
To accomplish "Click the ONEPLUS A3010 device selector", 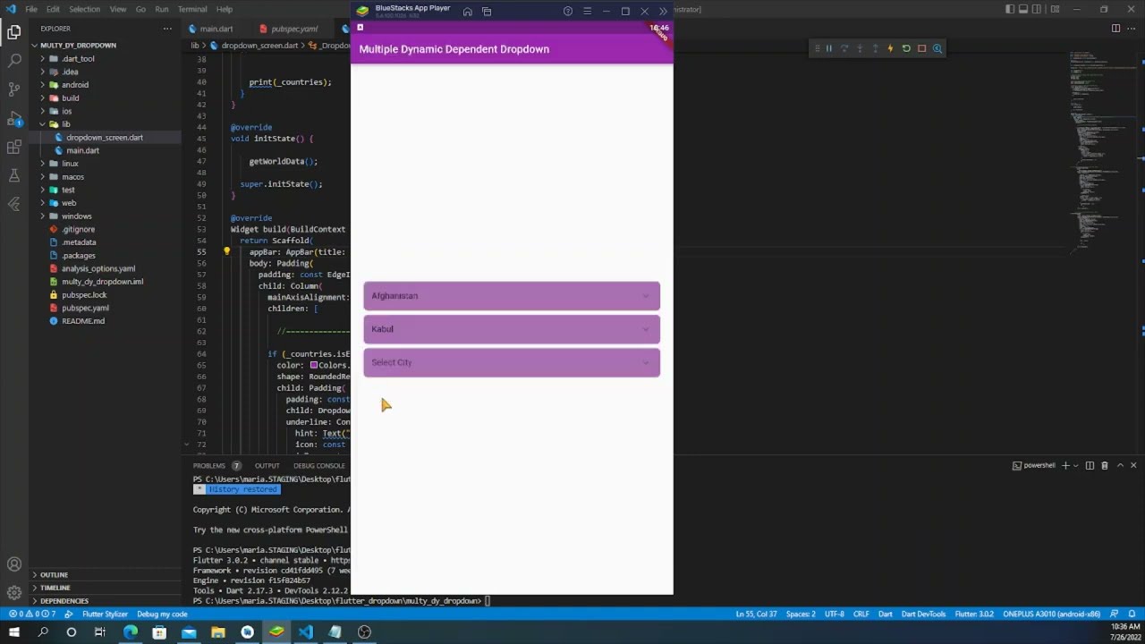I will click(x=1051, y=614).
